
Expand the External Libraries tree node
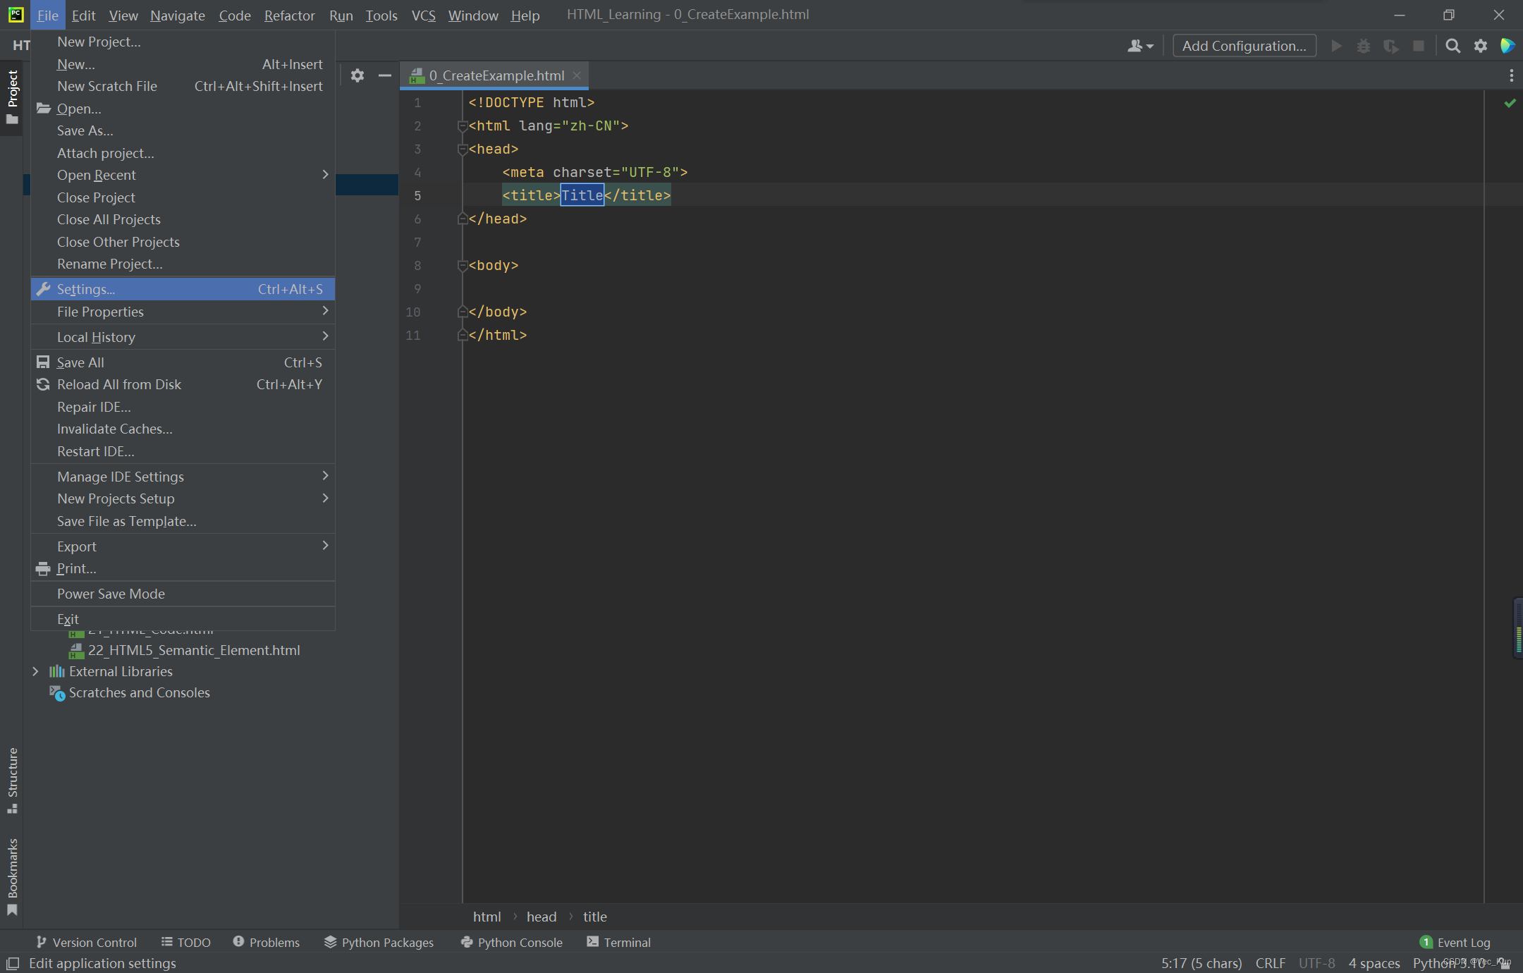tap(35, 671)
